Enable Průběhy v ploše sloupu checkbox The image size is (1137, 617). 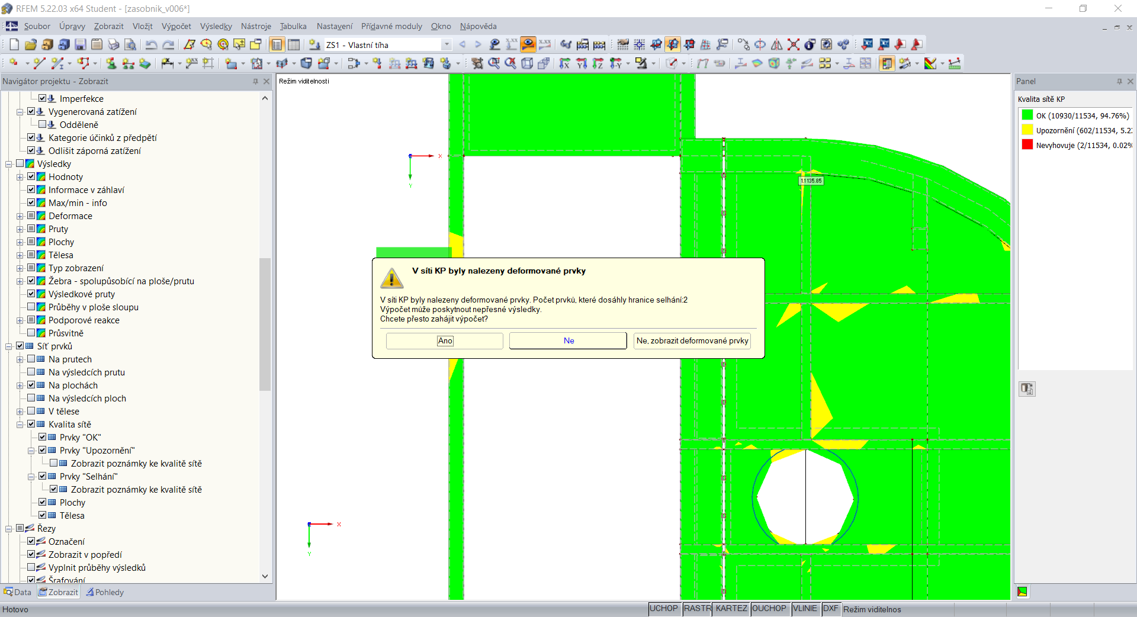(31, 307)
